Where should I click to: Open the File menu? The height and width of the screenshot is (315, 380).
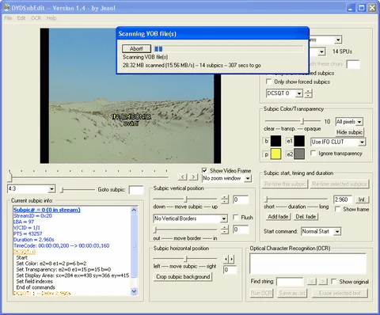click(x=8, y=18)
